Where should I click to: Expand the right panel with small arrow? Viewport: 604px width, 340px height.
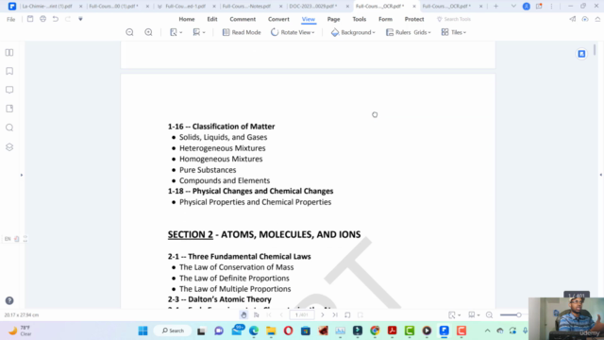(600, 175)
